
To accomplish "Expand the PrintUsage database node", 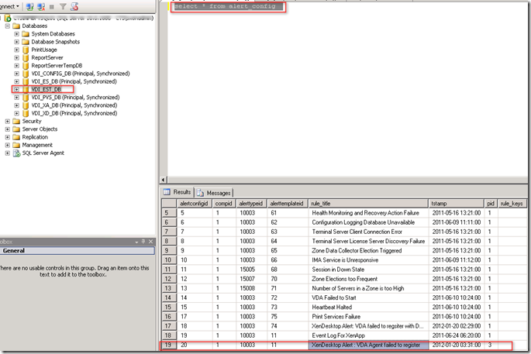I will coord(16,50).
